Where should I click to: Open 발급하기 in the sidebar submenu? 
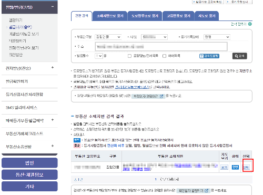click(x=21, y=27)
